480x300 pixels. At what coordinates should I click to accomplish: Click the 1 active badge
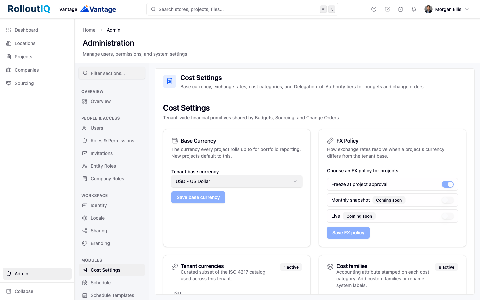tap(291, 267)
